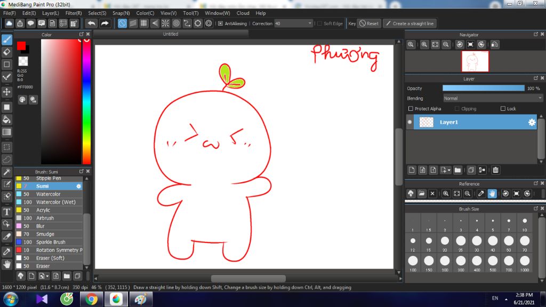Enable radial snap guide
546x307 pixels.
(x=165, y=23)
